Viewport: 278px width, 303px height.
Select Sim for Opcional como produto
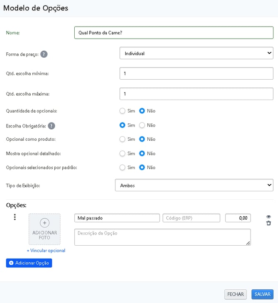click(x=122, y=139)
